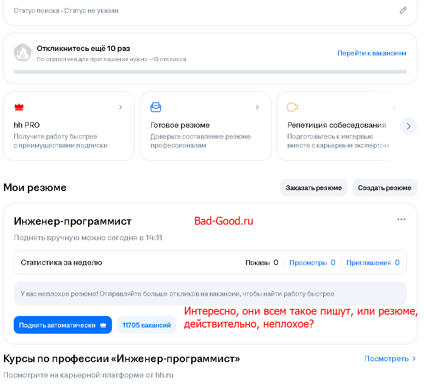
Task: Open the three-dots menu on the resume card
Action: click(401, 219)
